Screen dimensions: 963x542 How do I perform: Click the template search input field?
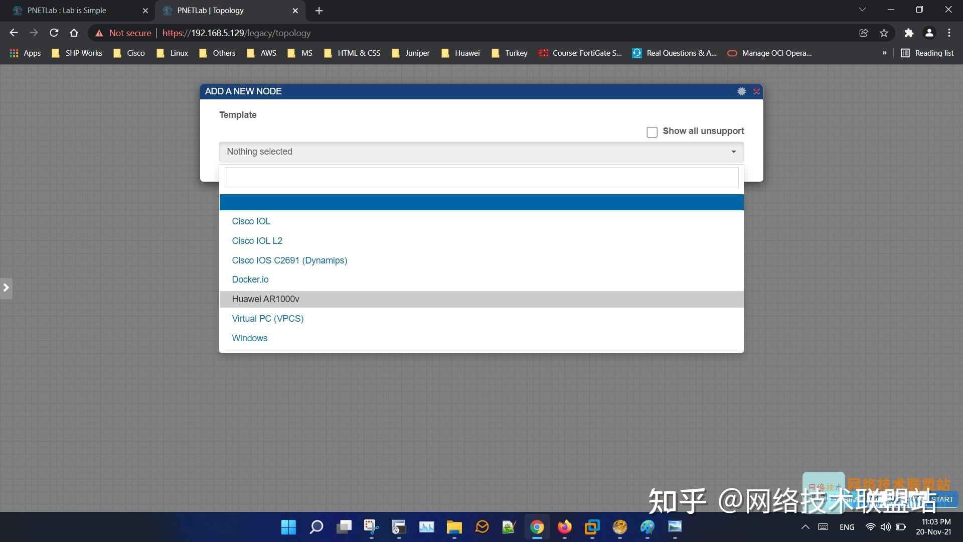tap(480, 178)
